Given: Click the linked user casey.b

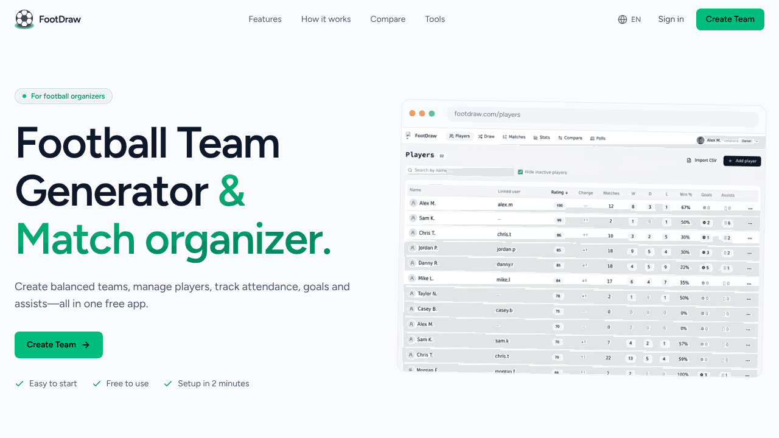Looking at the screenshot, I should pyautogui.click(x=505, y=310).
